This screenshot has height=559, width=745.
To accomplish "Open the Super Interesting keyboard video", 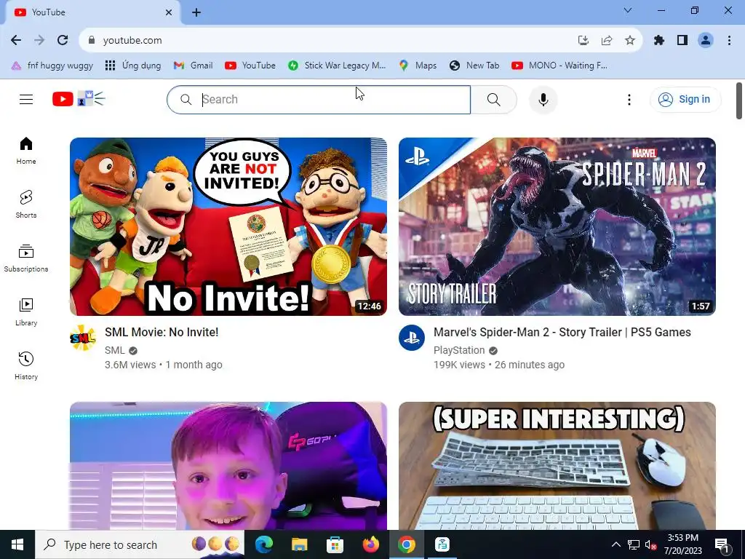I will (557, 466).
